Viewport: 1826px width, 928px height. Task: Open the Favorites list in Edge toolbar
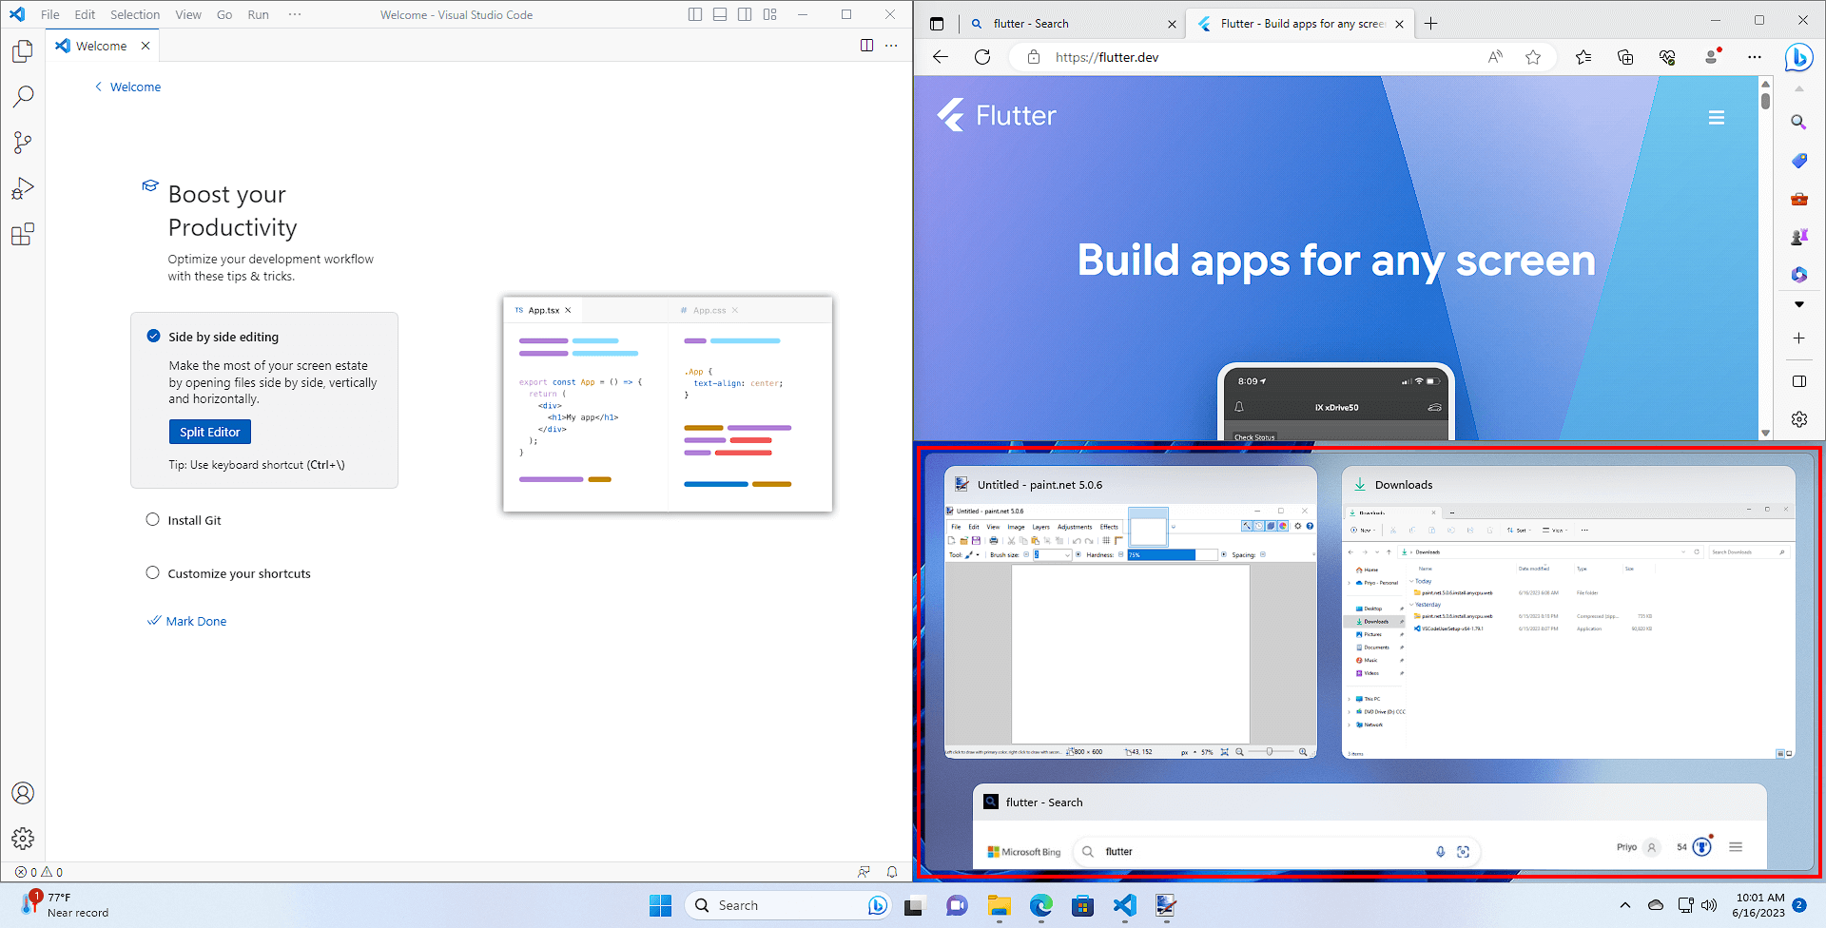1583,57
